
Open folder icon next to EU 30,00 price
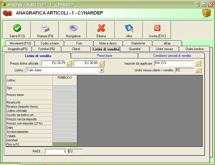tap(102, 63)
